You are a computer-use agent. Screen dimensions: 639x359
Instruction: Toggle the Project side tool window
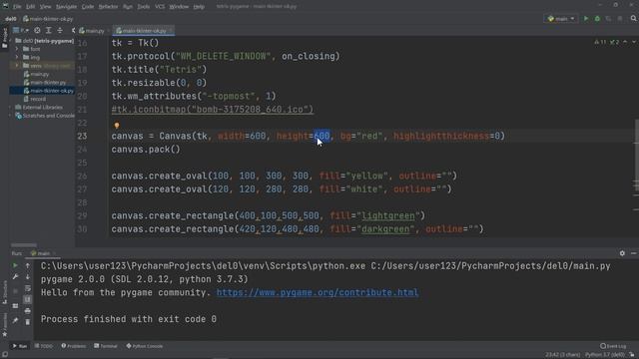(4, 38)
